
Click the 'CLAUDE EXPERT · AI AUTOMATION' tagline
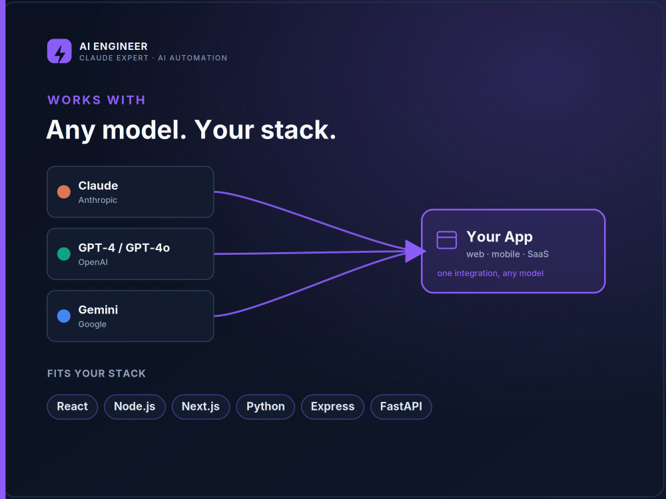[x=153, y=58]
